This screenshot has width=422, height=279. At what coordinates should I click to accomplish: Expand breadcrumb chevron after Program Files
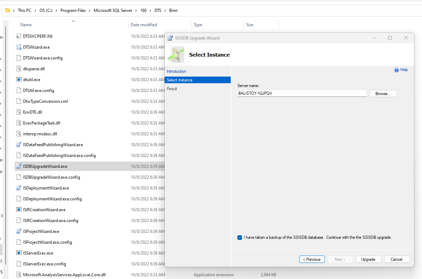coord(89,10)
